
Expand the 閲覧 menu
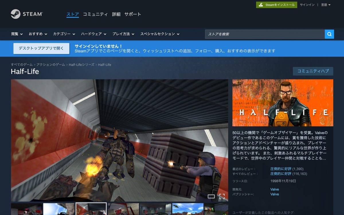coord(17,34)
